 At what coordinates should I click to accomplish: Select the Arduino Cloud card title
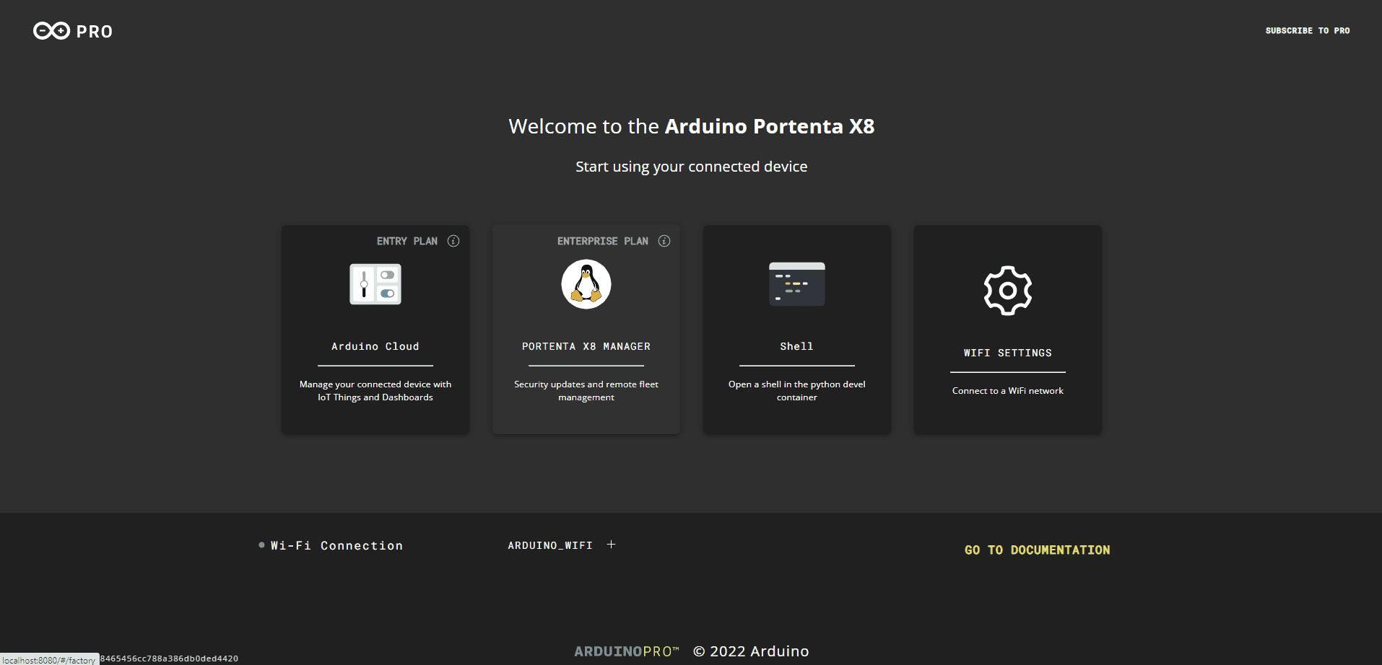tap(375, 347)
